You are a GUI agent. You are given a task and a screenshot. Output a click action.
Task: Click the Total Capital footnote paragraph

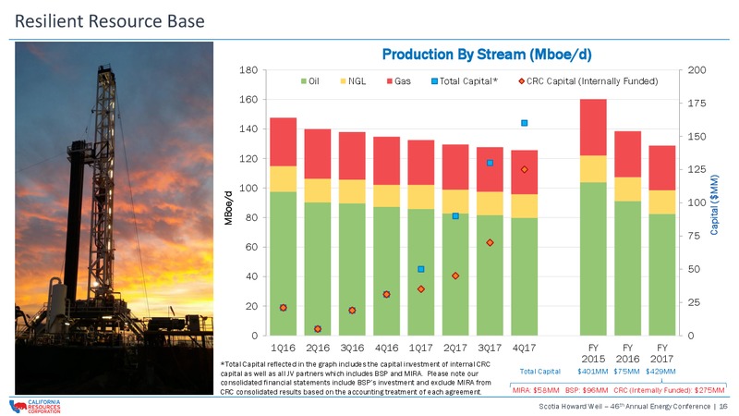(356, 378)
